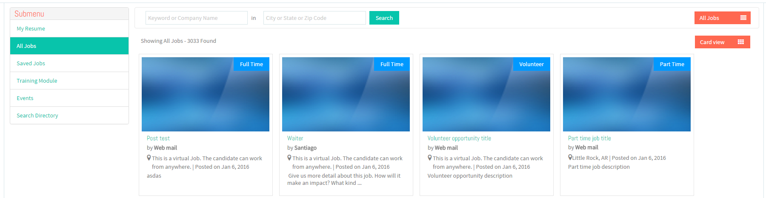This screenshot has height=198, width=766.
Task: Open Events from the submenu
Action: click(x=69, y=98)
